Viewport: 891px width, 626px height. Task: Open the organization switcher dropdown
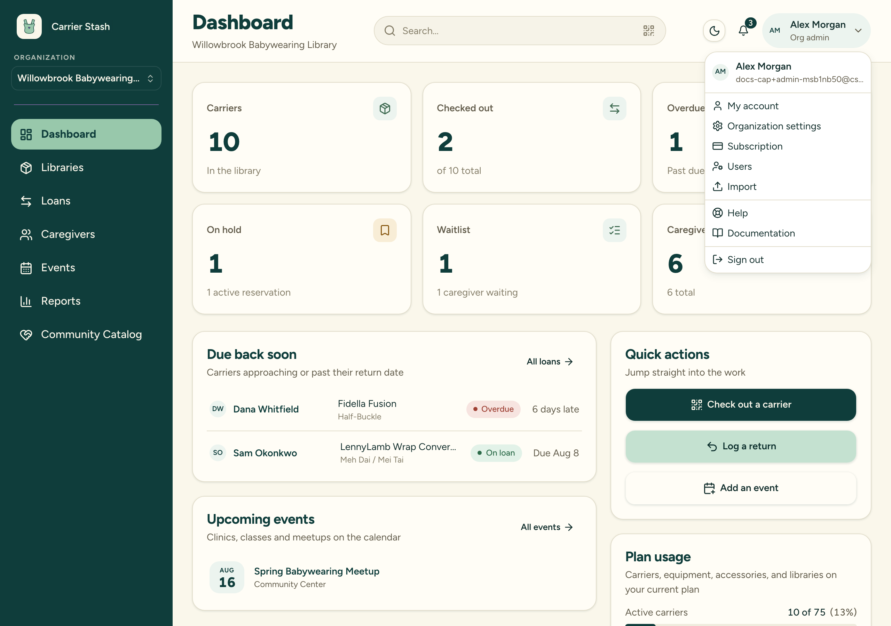pos(86,78)
